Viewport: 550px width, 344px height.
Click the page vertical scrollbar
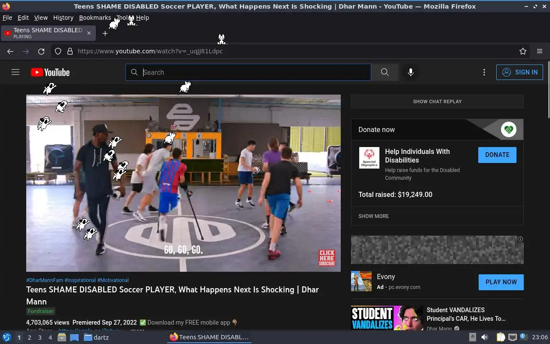(x=548, y=89)
